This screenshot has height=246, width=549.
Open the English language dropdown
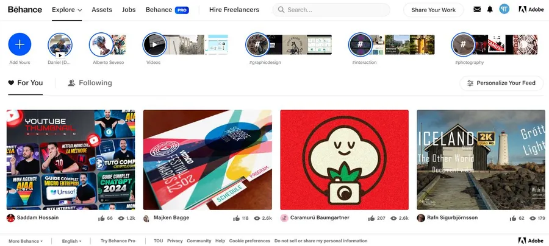(x=71, y=241)
